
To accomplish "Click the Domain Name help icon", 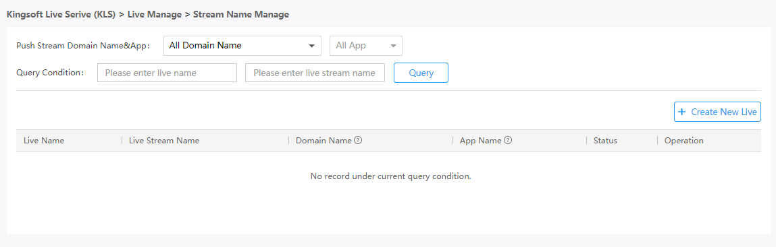I will tap(359, 140).
